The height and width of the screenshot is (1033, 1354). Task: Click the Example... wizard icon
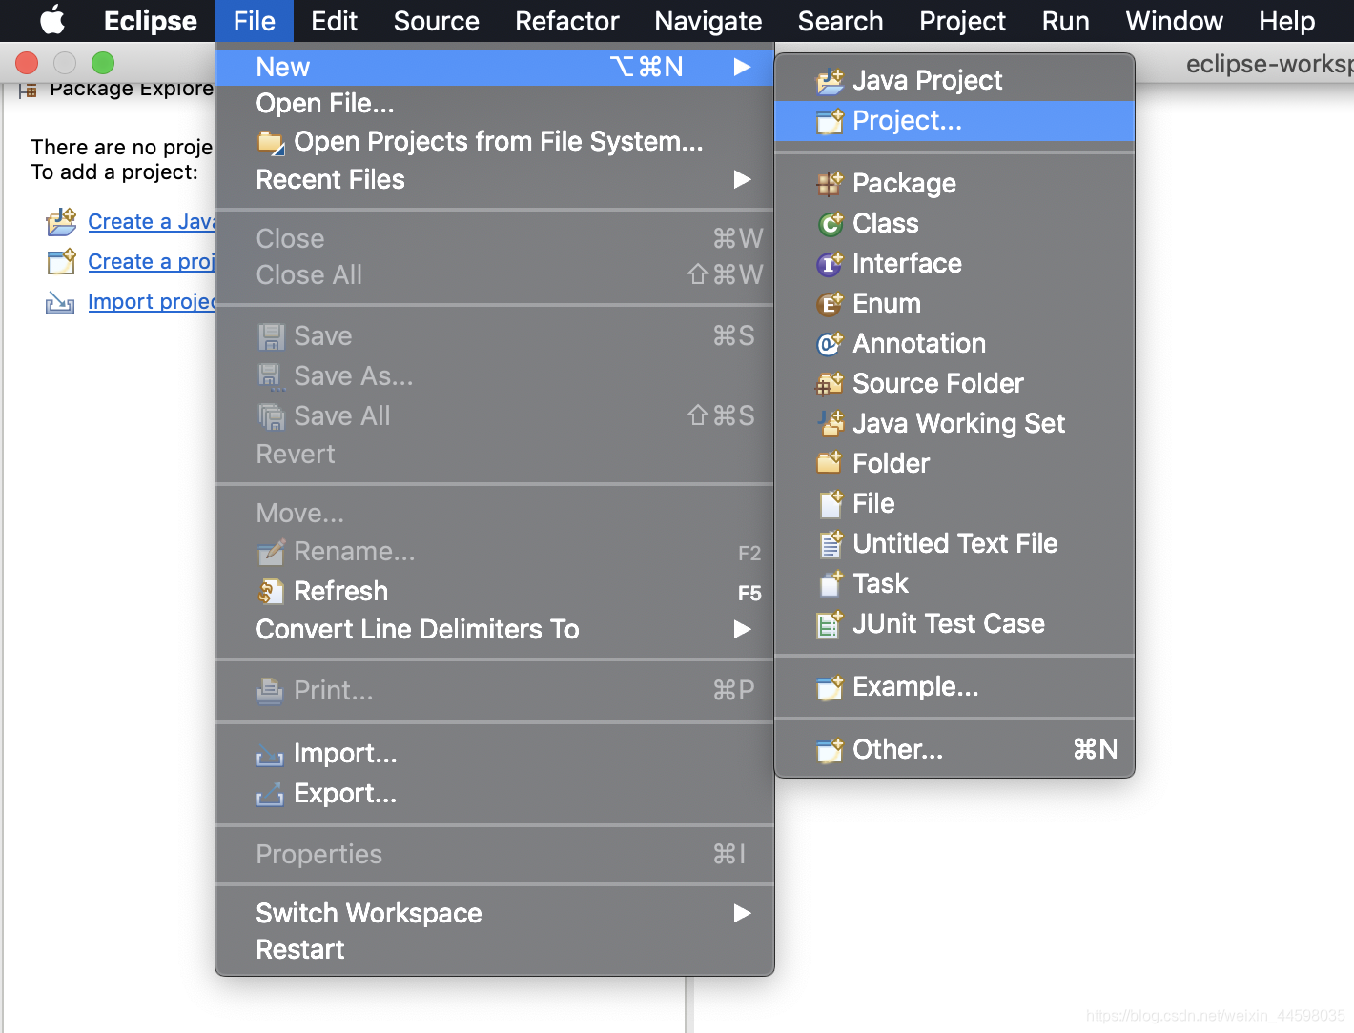pyautogui.click(x=830, y=687)
